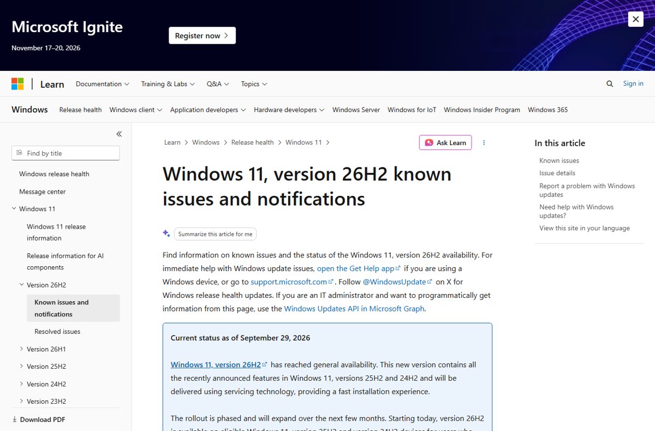Jump to View this site in your language
Image resolution: width=655 pixels, height=431 pixels.
[x=585, y=228]
